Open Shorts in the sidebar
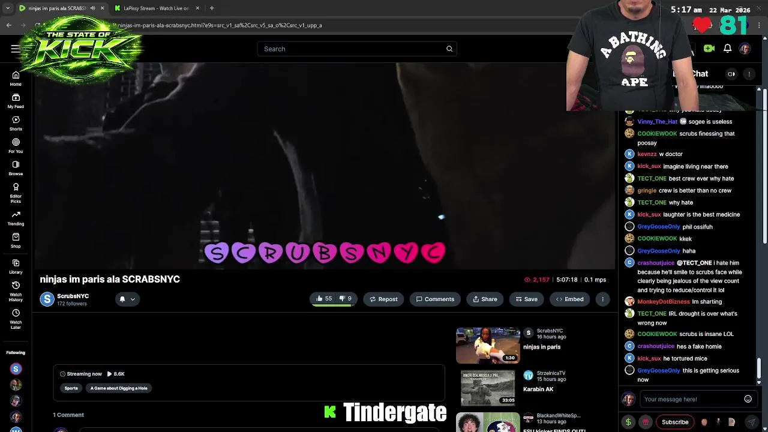Screen dimensions: 768x432 (16, 123)
